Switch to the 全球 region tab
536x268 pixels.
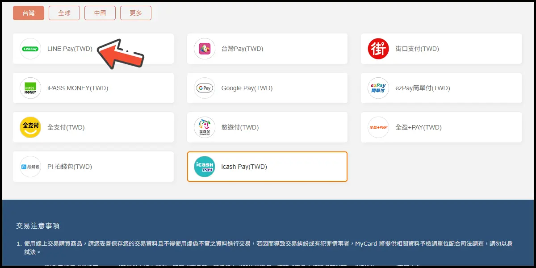pos(64,13)
